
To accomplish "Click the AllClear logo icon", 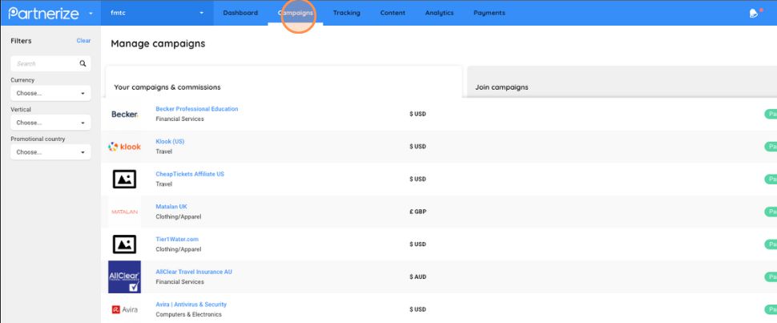I will [124, 277].
